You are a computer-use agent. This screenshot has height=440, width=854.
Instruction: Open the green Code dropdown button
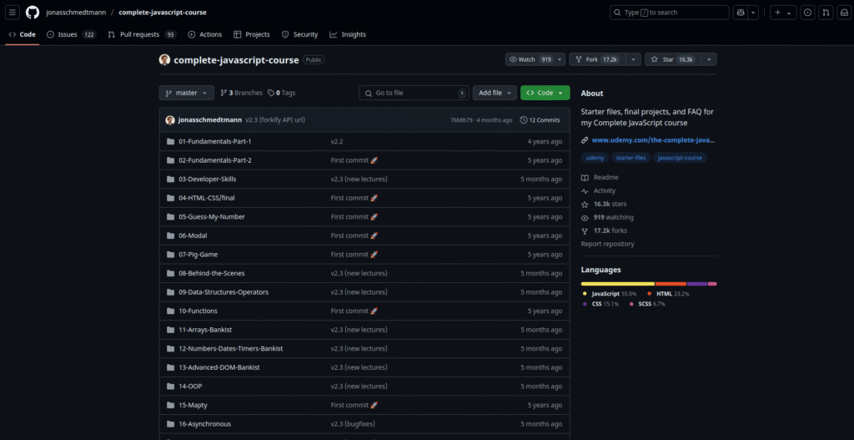[545, 93]
